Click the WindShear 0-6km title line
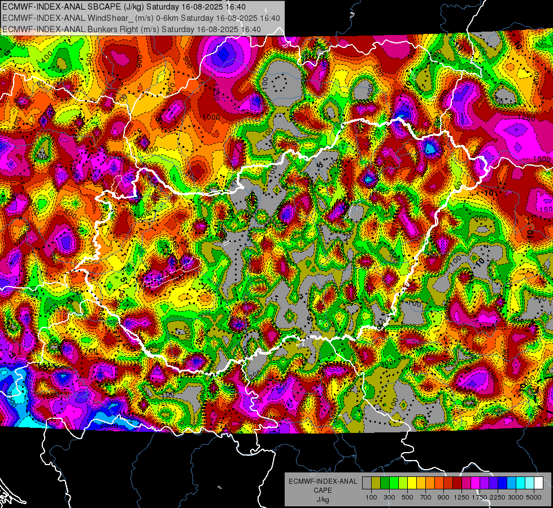This screenshot has height=508, width=553. tap(141, 18)
